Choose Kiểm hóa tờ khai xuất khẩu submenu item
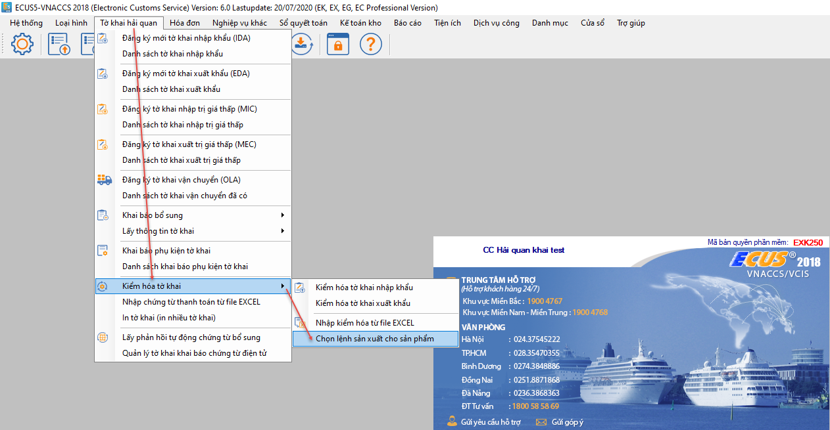This screenshot has height=430, width=830. click(x=376, y=303)
